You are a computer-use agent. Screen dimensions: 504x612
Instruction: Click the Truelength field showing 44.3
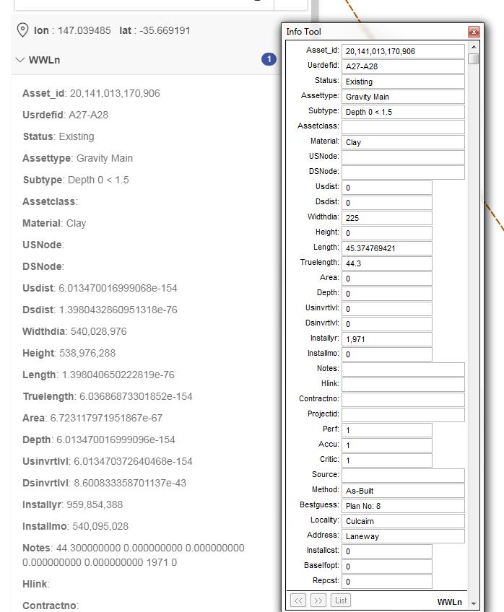[x=387, y=263]
